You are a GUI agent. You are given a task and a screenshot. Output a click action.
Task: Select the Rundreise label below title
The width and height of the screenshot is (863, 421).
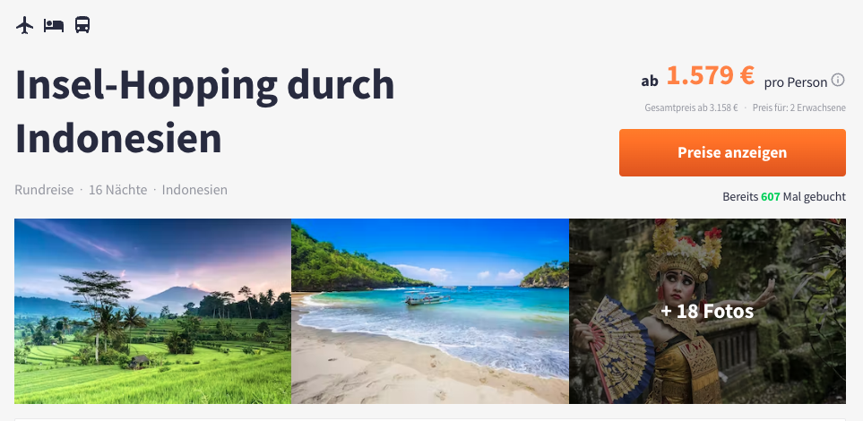tap(44, 190)
